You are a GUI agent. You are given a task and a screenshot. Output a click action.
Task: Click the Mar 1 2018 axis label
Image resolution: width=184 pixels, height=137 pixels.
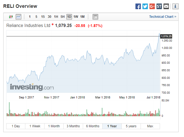click(x=103, y=97)
